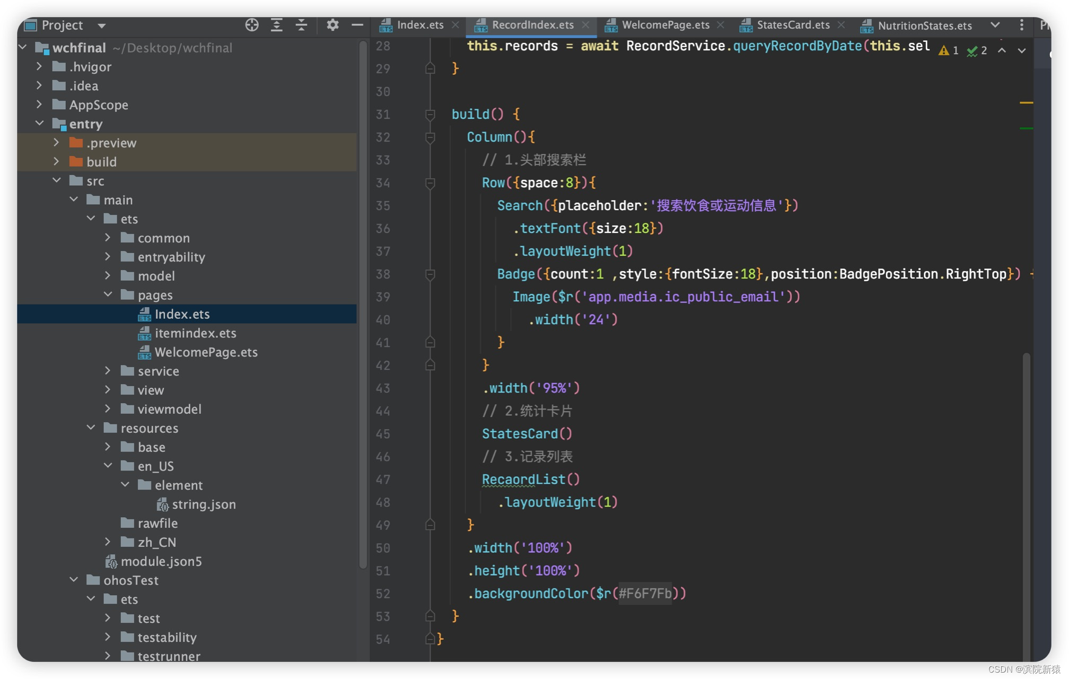Viewport: 1069px width, 679px height.
Task: Click the Project panel vertical scrollbar
Action: (363, 304)
